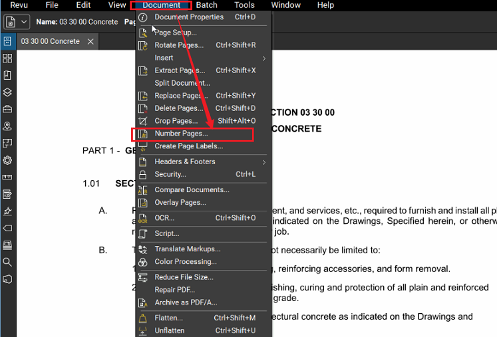Open the Batch menu

click(x=207, y=5)
